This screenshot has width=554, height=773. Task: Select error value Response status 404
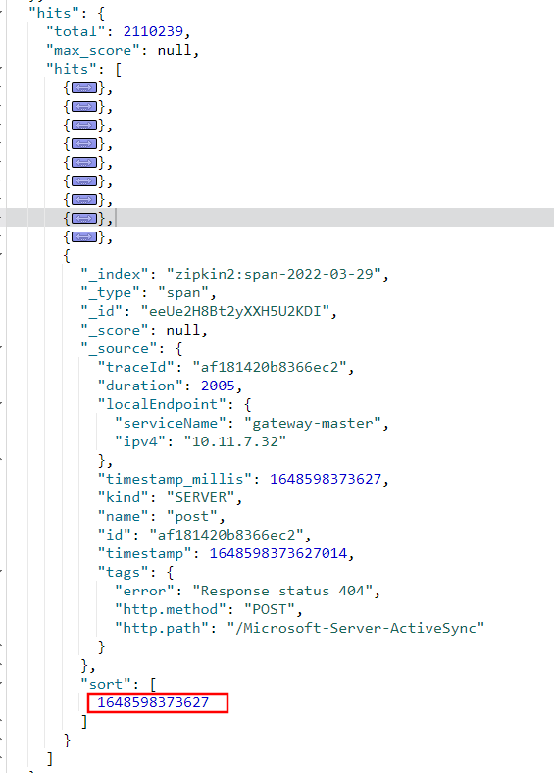(x=282, y=592)
